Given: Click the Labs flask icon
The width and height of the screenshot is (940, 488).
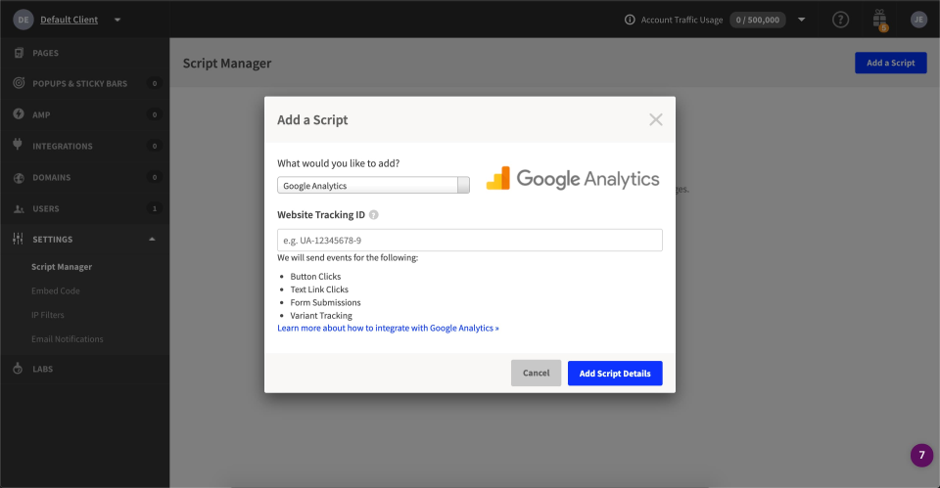Looking at the screenshot, I should point(18,369).
